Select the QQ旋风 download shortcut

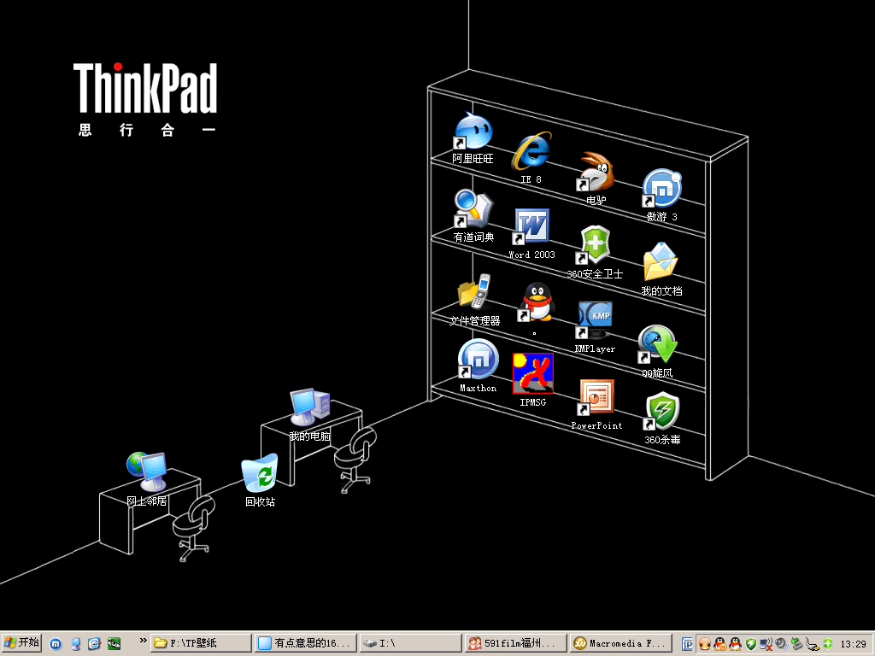(657, 351)
